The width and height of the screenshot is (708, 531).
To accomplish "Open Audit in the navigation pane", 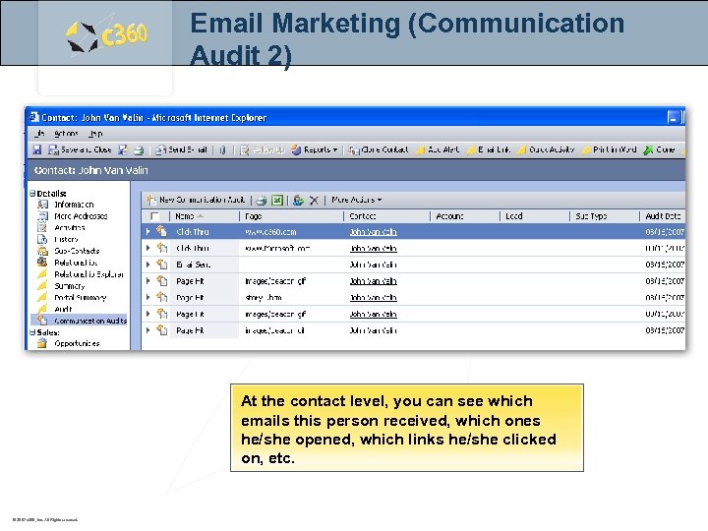I will (63, 309).
